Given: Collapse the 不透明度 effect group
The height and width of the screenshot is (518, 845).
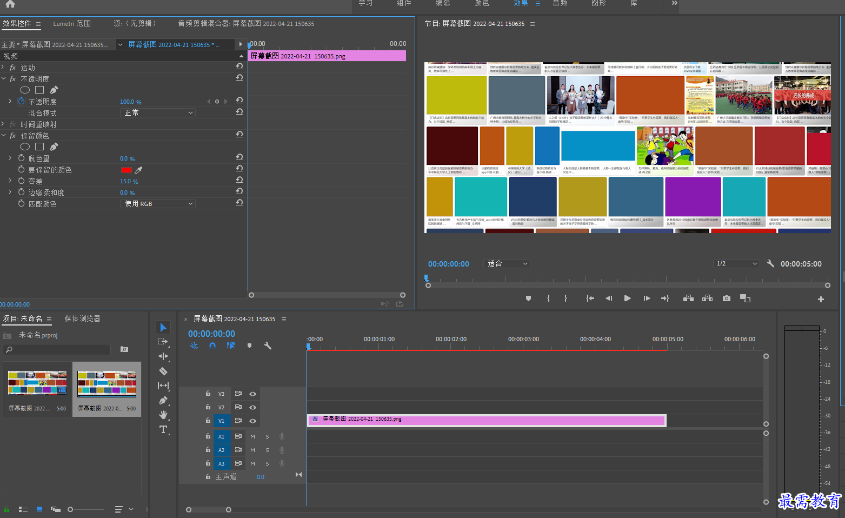Looking at the screenshot, I should click(x=3, y=79).
